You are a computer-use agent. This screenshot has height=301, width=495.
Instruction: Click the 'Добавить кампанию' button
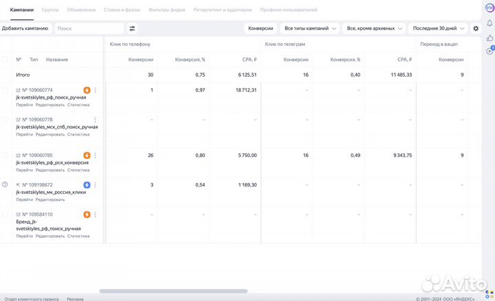(x=25, y=29)
